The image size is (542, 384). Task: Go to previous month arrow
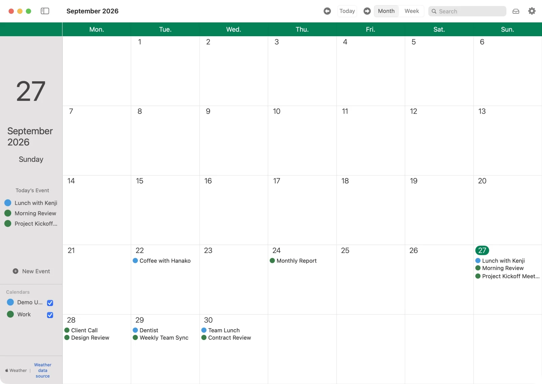tap(327, 11)
